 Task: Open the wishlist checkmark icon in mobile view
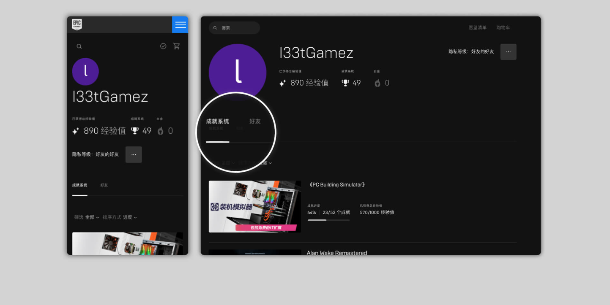click(x=163, y=46)
